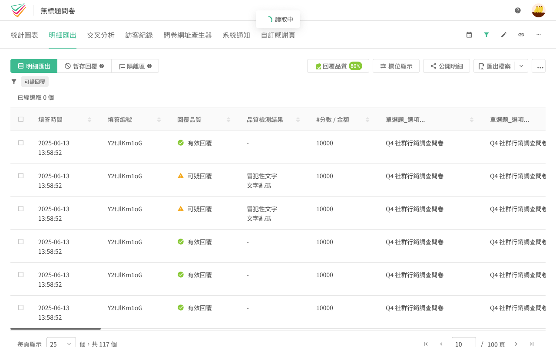The image size is (556, 347).
Task: Select the 明細匯出 tab
Action: [63, 35]
